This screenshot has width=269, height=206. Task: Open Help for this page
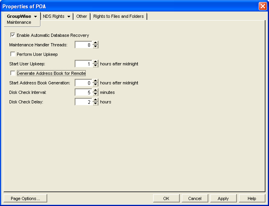tap(252, 198)
